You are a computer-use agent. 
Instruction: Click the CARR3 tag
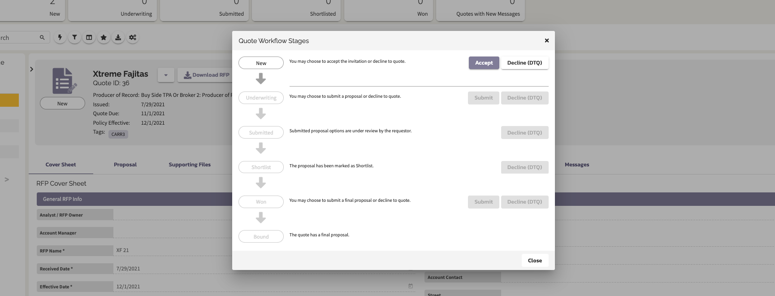click(x=118, y=134)
